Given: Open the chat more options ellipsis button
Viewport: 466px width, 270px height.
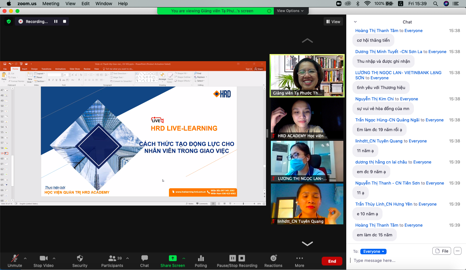Looking at the screenshot, I should [457, 251].
